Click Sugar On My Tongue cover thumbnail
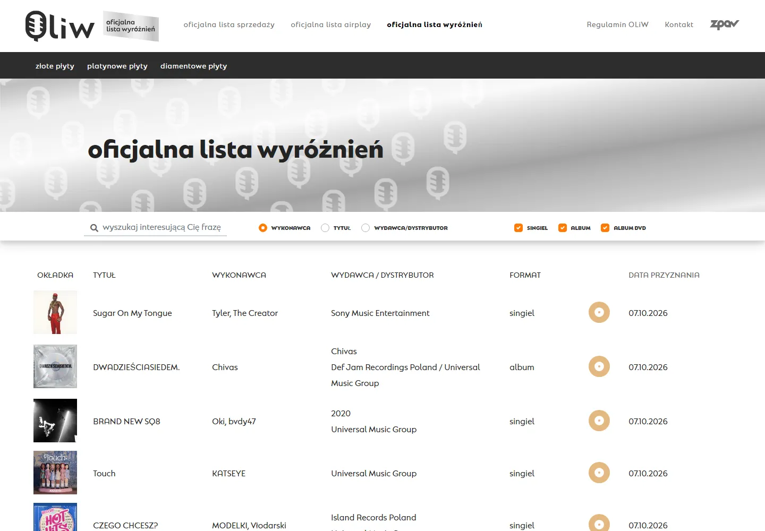This screenshot has height=531, width=765. (55, 312)
